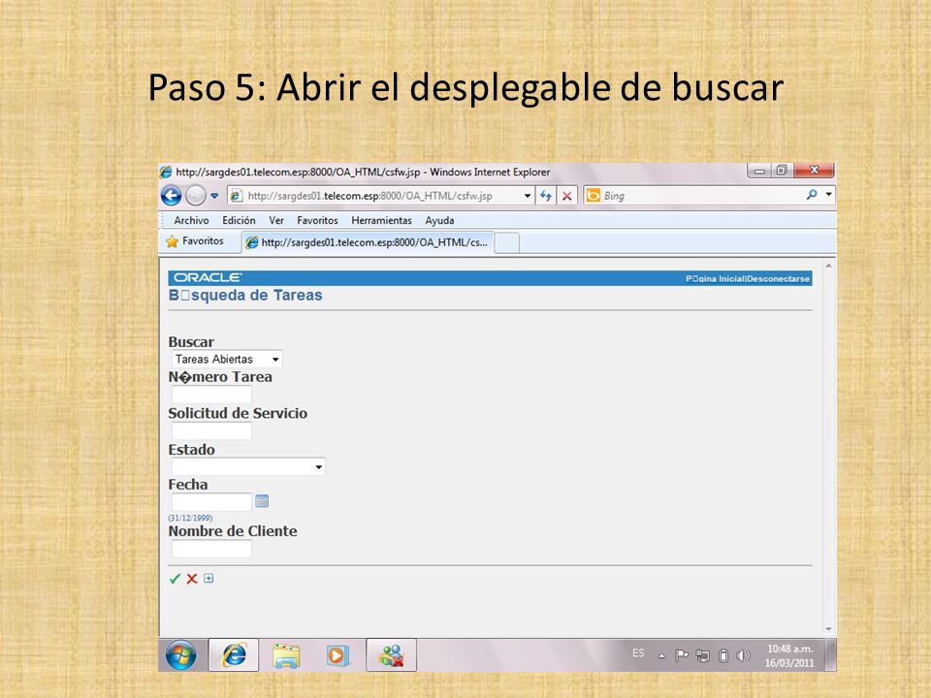This screenshot has height=698, width=931.
Task: Click the network tray icon
Action: (x=703, y=656)
